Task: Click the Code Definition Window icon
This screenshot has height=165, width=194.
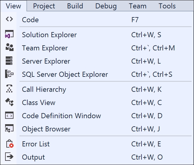Action: tap(9, 115)
